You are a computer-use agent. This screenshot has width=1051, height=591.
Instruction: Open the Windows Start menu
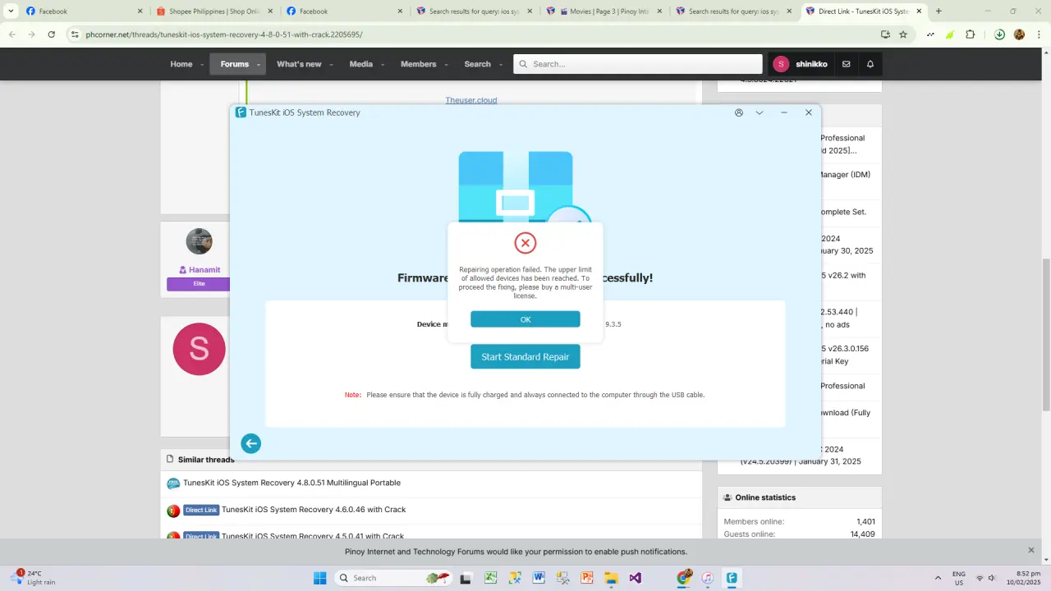pos(320,578)
